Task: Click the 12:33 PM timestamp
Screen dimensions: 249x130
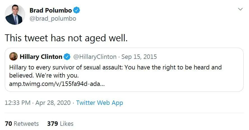Action: 18,103
